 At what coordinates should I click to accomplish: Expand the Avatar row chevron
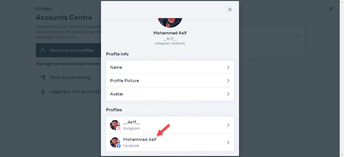click(x=228, y=94)
